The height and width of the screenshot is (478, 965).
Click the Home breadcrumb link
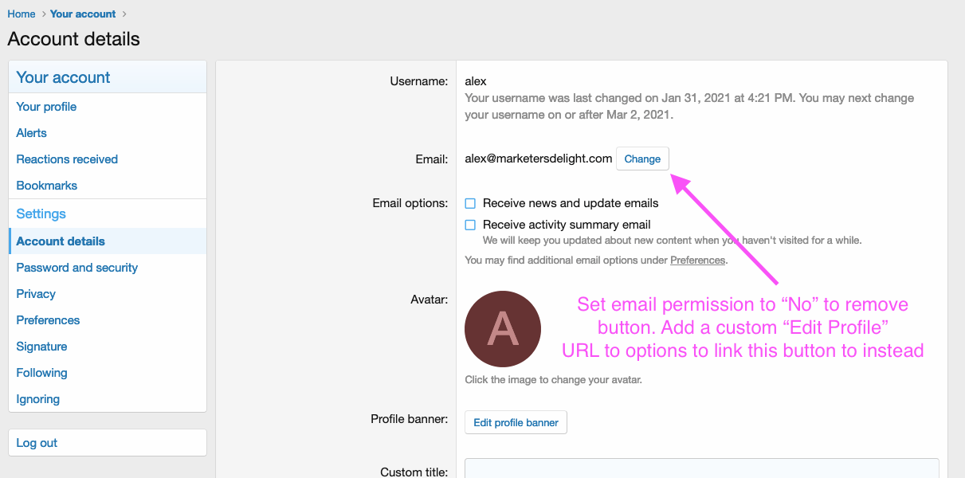coord(22,14)
